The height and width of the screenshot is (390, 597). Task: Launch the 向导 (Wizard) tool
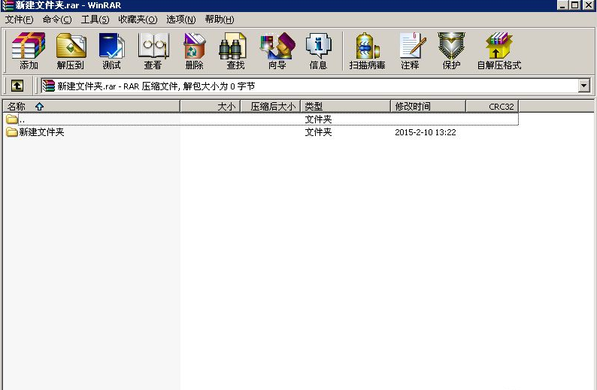277,50
